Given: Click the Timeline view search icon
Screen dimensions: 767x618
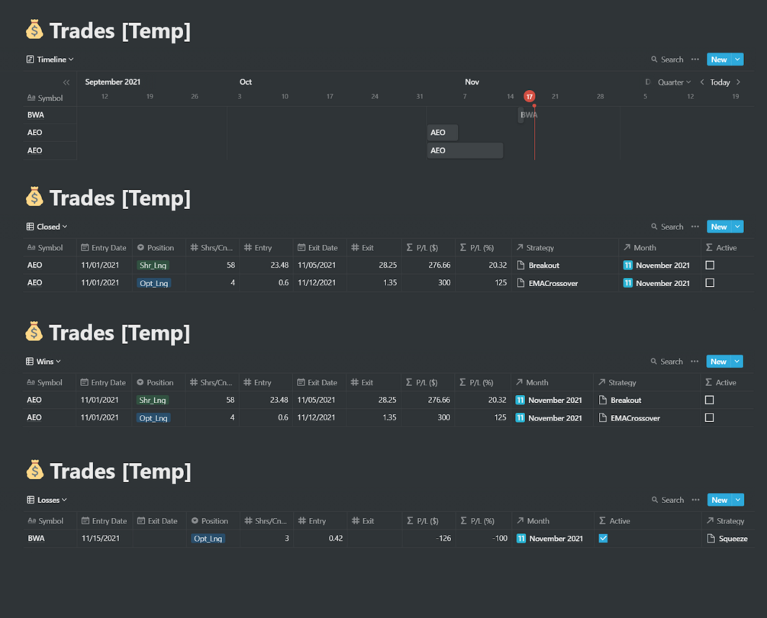Looking at the screenshot, I should pyautogui.click(x=654, y=60).
